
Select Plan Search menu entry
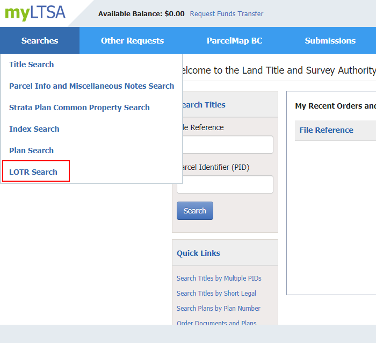point(31,151)
